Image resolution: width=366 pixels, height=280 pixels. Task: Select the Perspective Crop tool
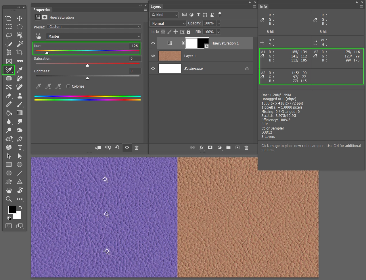tap(9, 53)
